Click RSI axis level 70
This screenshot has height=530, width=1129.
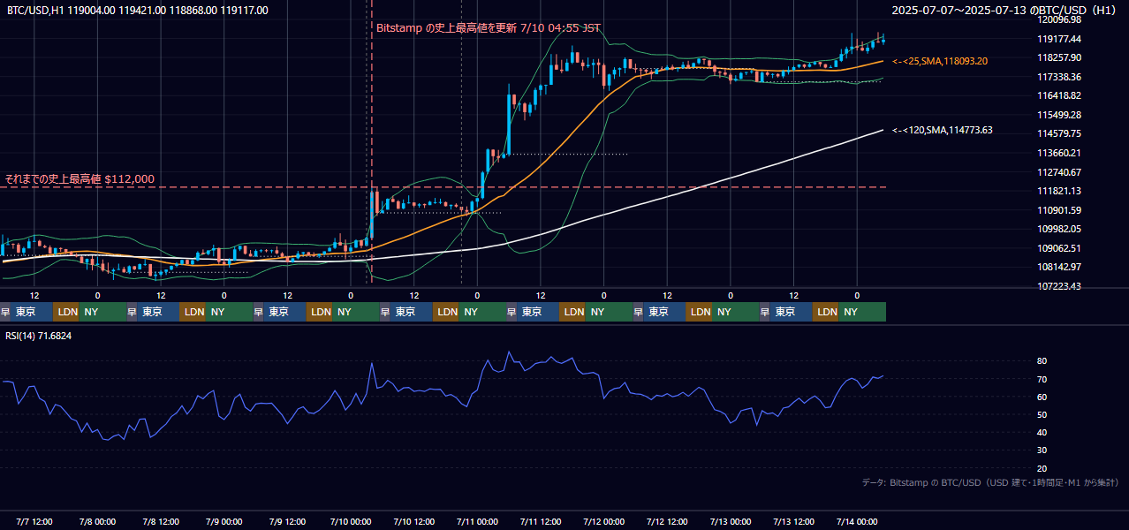pyautogui.click(x=1042, y=379)
